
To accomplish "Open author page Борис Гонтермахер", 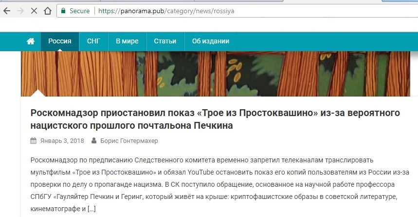I will (x=129, y=141).
